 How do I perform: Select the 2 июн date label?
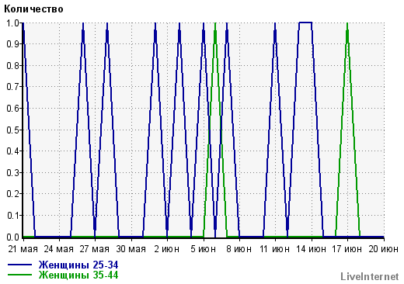(167, 249)
